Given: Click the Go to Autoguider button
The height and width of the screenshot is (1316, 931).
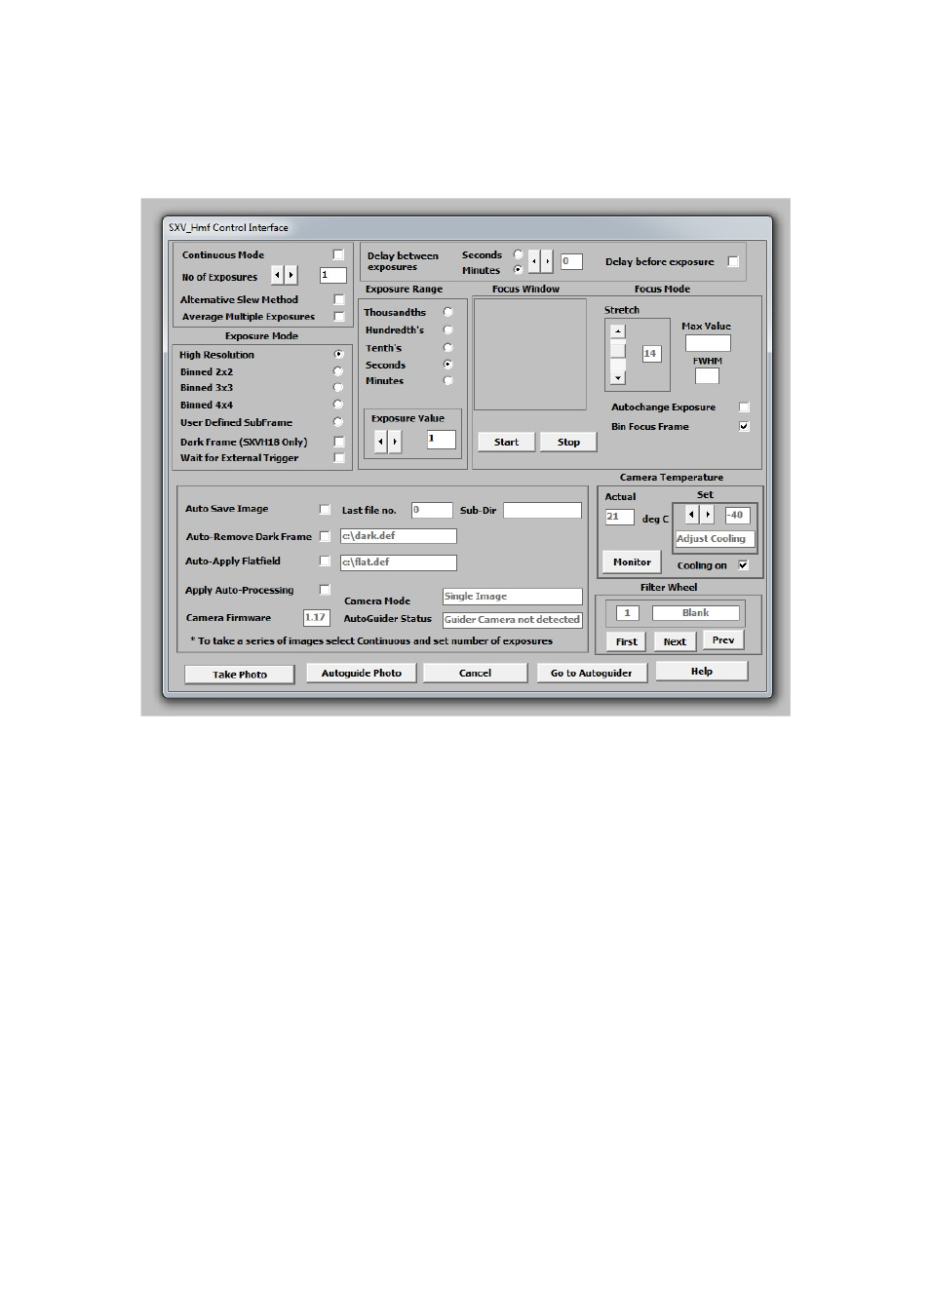Looking at the screenshot, I should click(592, 674).
